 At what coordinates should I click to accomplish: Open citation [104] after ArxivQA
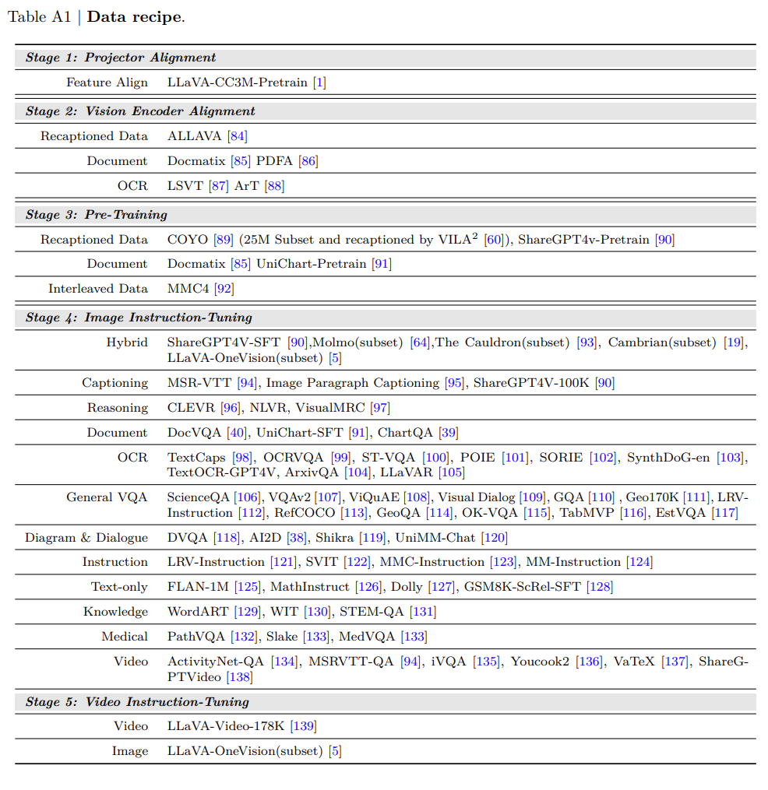coord(358,472)
